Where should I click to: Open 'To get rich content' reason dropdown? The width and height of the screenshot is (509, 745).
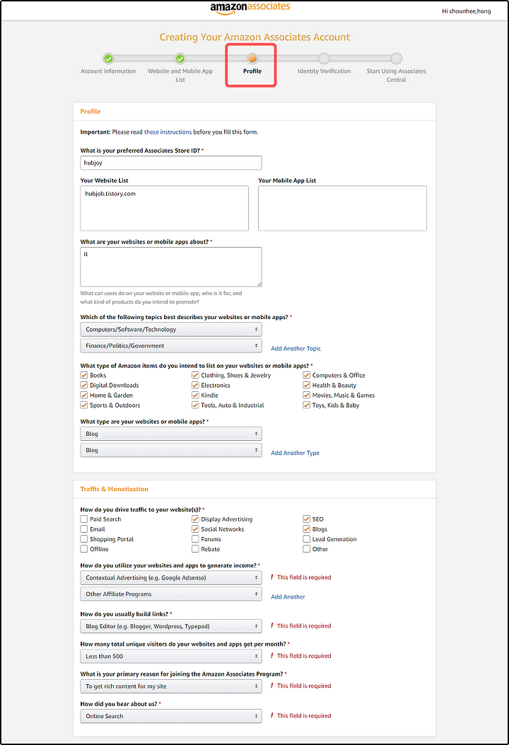(x=171, y=686)
